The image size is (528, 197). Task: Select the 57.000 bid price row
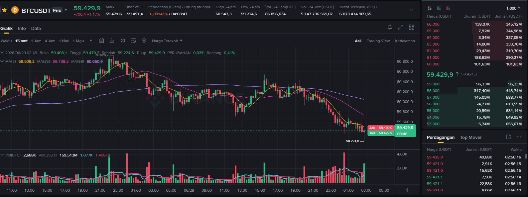(474, 97)
